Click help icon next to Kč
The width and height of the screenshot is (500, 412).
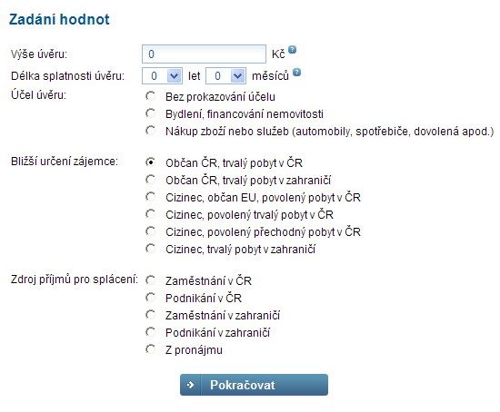tap(292, 50)
